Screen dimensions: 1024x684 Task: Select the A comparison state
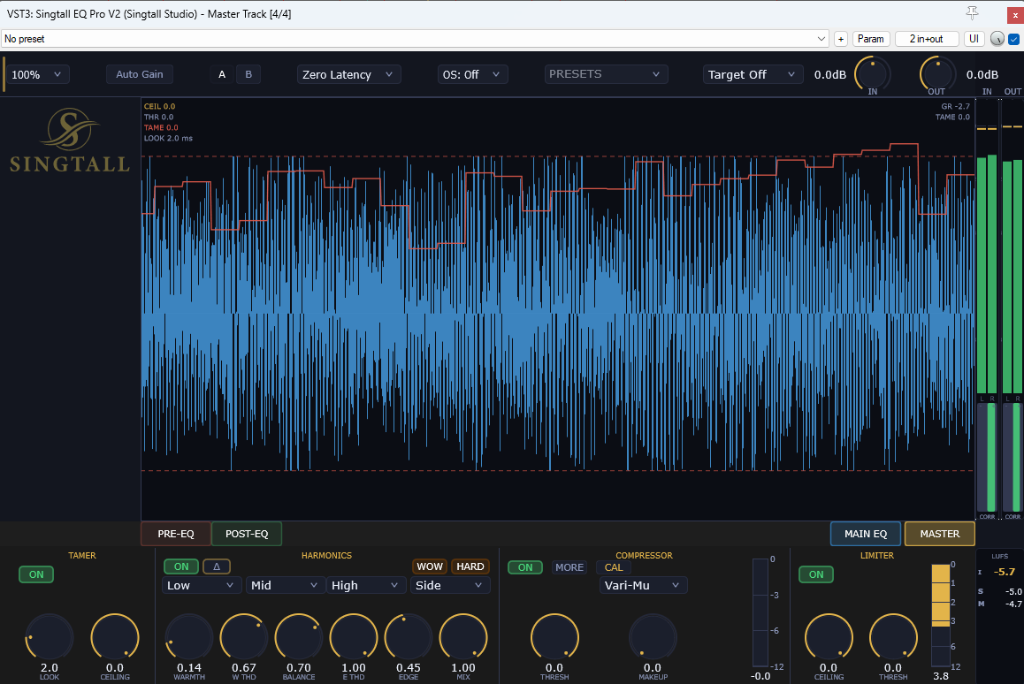tap(222, 74)
